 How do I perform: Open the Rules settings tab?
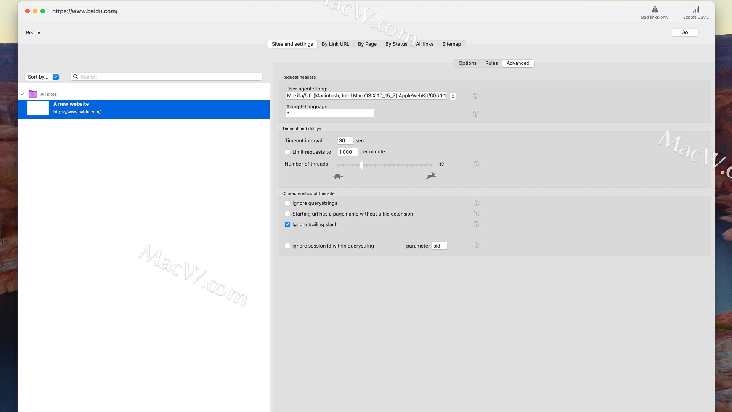[491, 63]
